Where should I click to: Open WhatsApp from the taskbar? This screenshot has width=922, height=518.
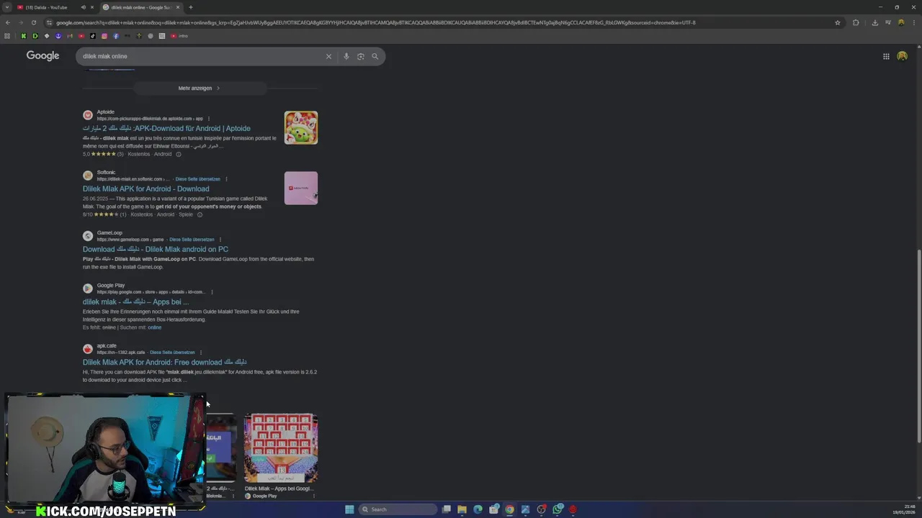[558, 509]
